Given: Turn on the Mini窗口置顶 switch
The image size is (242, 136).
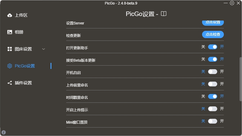Looking at the screenshot, I should (x=213, y=121).
